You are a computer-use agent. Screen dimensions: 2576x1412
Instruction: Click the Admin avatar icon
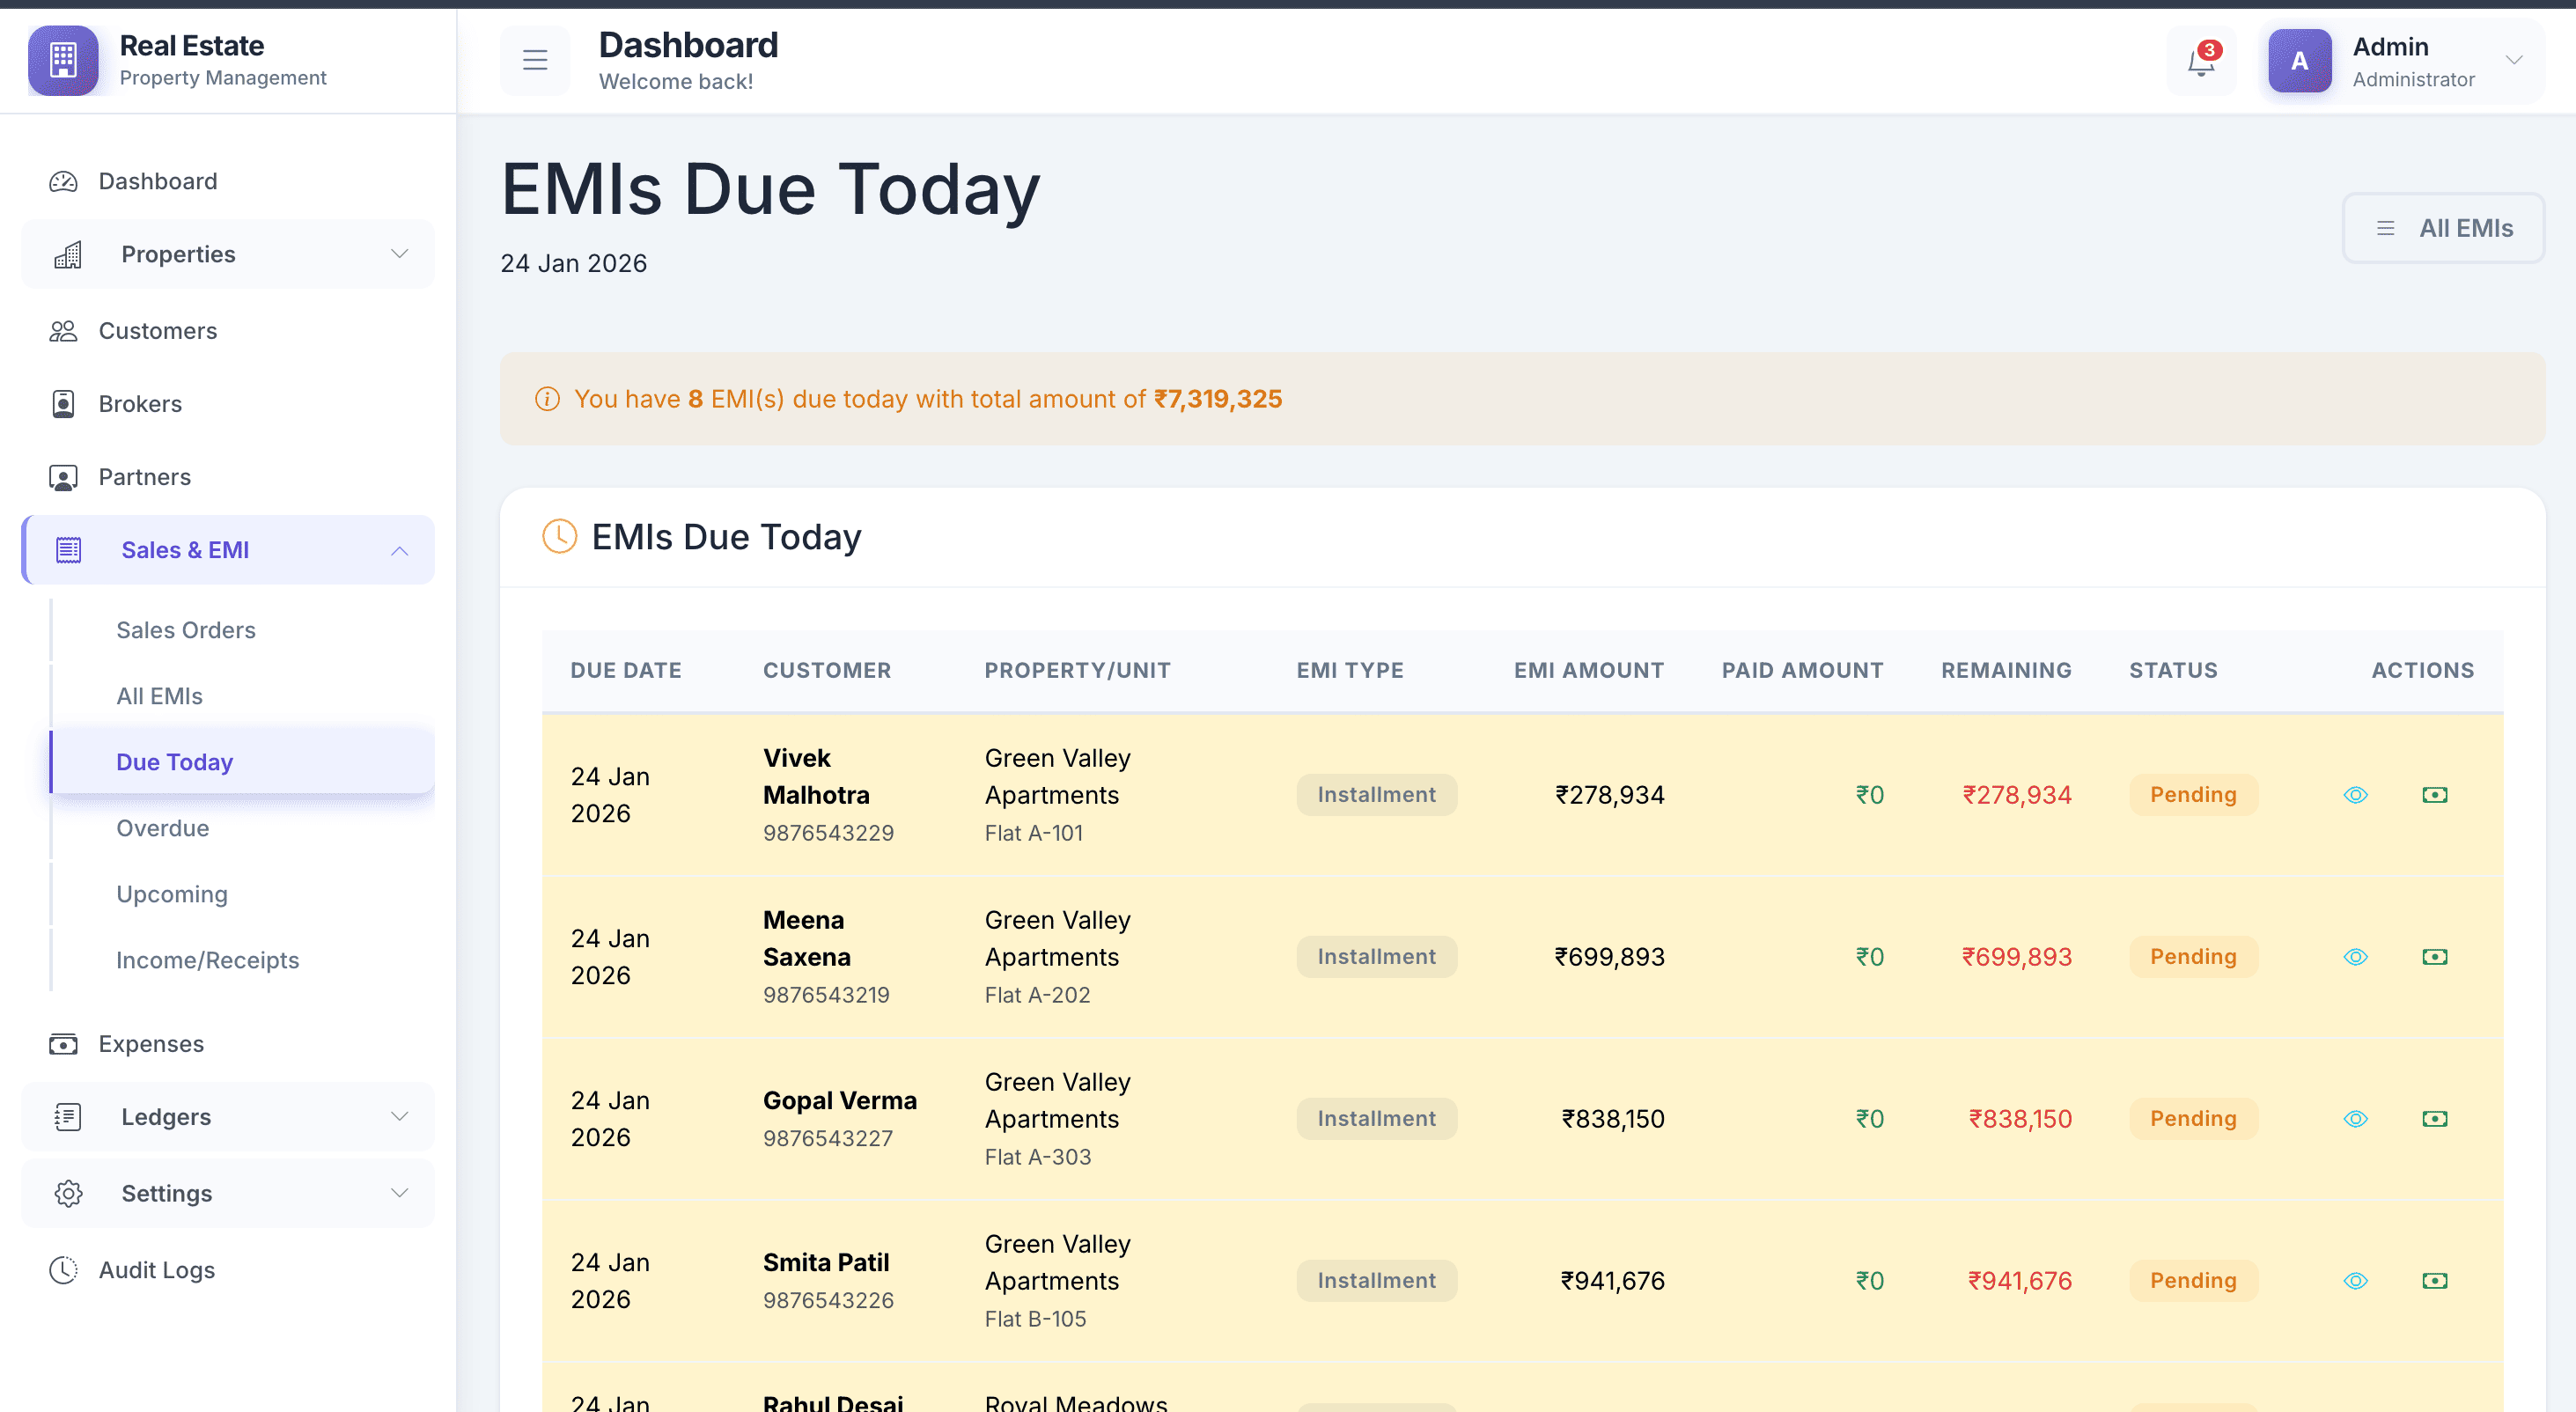2299,61
